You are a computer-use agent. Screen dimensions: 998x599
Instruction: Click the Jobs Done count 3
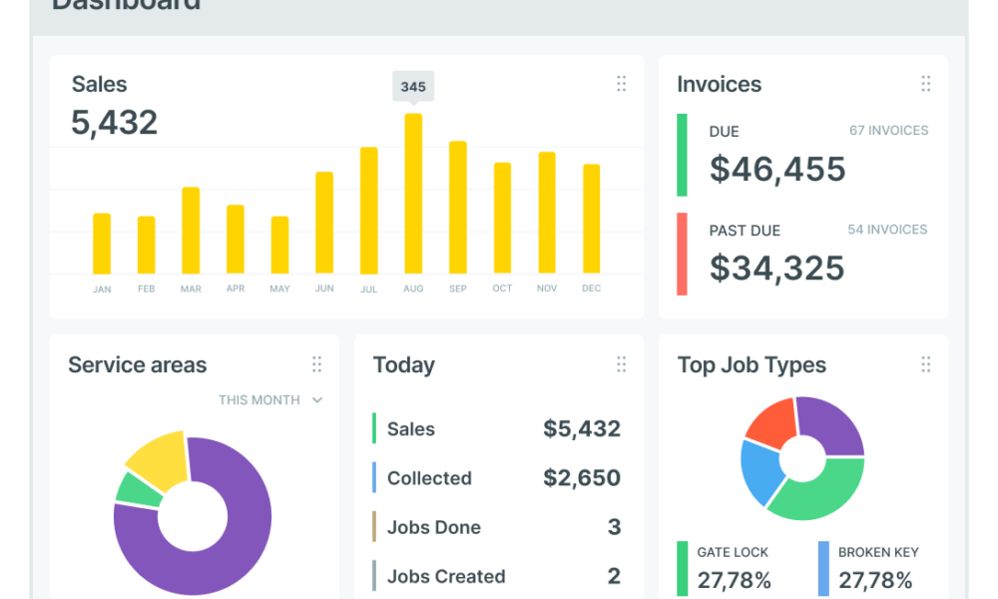pyautogui.click(x=614, y=527)
